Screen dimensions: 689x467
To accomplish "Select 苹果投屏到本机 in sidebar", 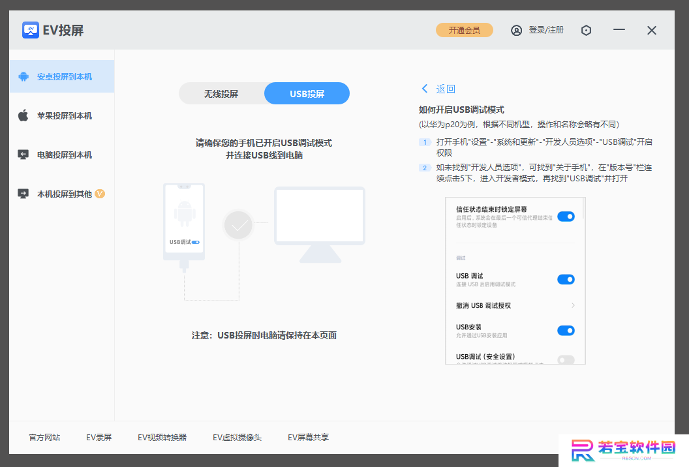I will [x=62, y=115].
